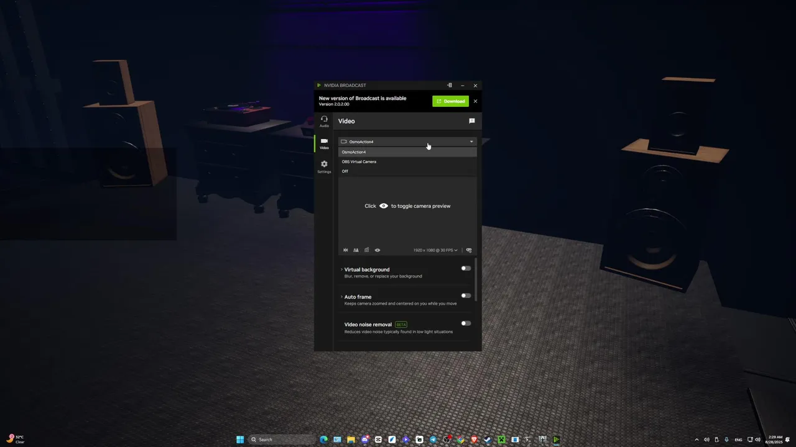Open the clock and date panel
The width and height of the screenshot is (796, 447).
pos(775,440)
